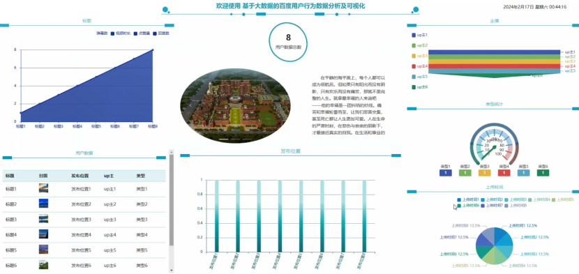Toggle 上传时间5 in pie legend
Screen dimensions: 579x274
click(x=563, y=199)
